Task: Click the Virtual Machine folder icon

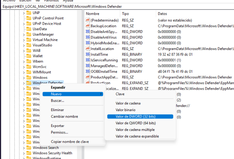Action: tap(29, 40)
